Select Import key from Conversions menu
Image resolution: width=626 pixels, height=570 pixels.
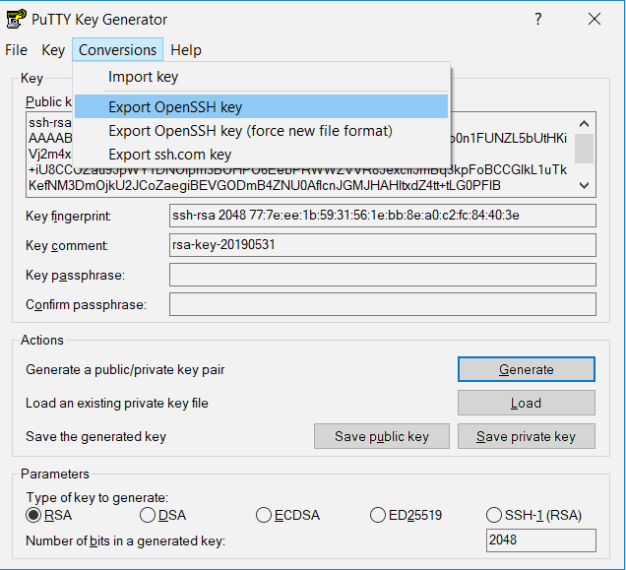tap(143, 77)
